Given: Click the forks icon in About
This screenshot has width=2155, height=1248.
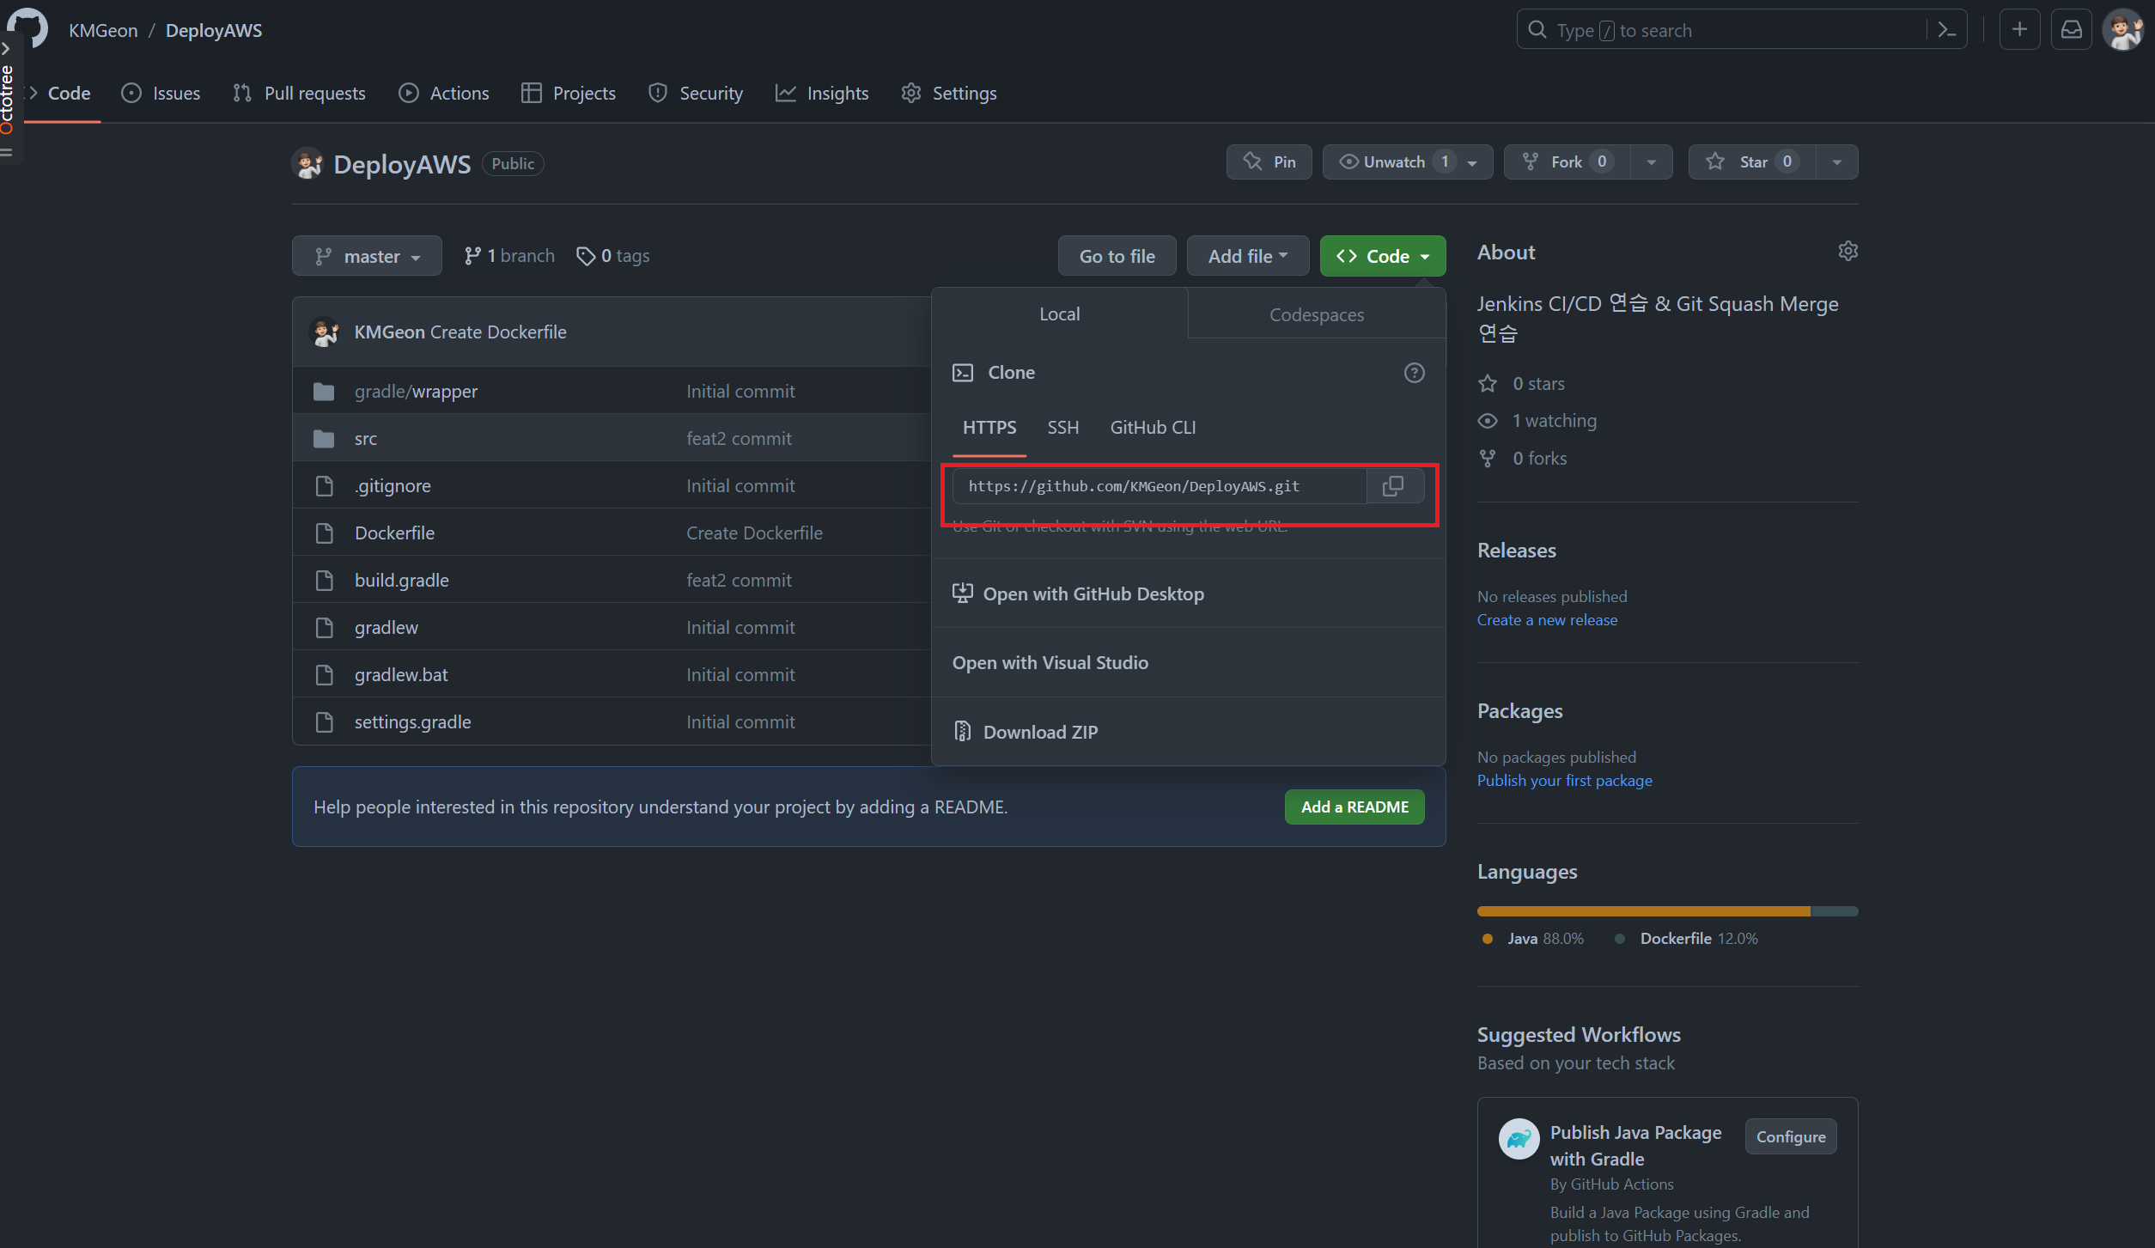Looking at the screenshot, I should pos(1488,459).
